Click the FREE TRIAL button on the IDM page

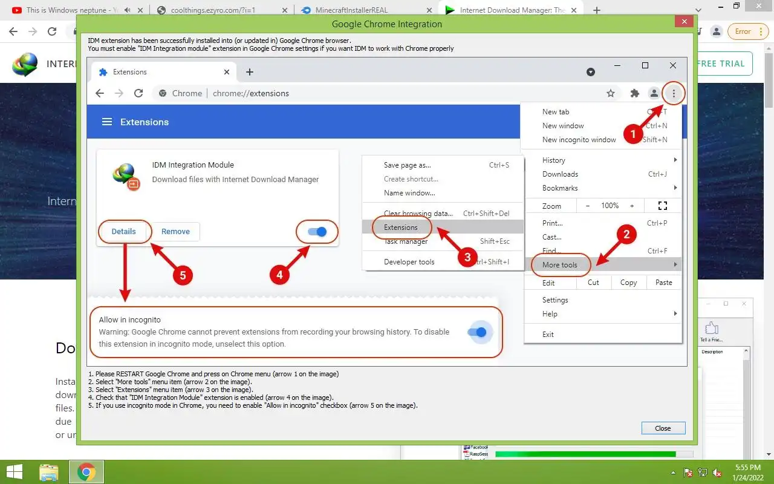[x=722, y=64]
